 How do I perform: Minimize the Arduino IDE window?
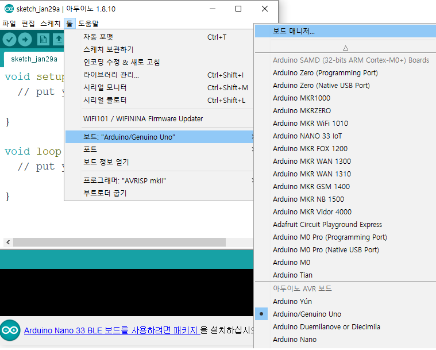click(x=213, y=9)
